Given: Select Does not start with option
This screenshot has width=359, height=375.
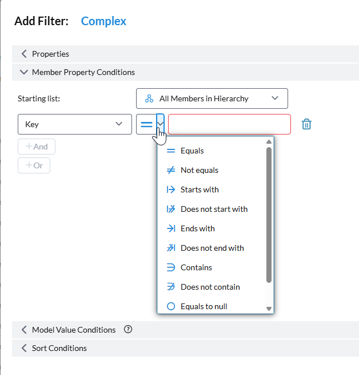Looking at the screenshot, I should (x=214, y=210).
